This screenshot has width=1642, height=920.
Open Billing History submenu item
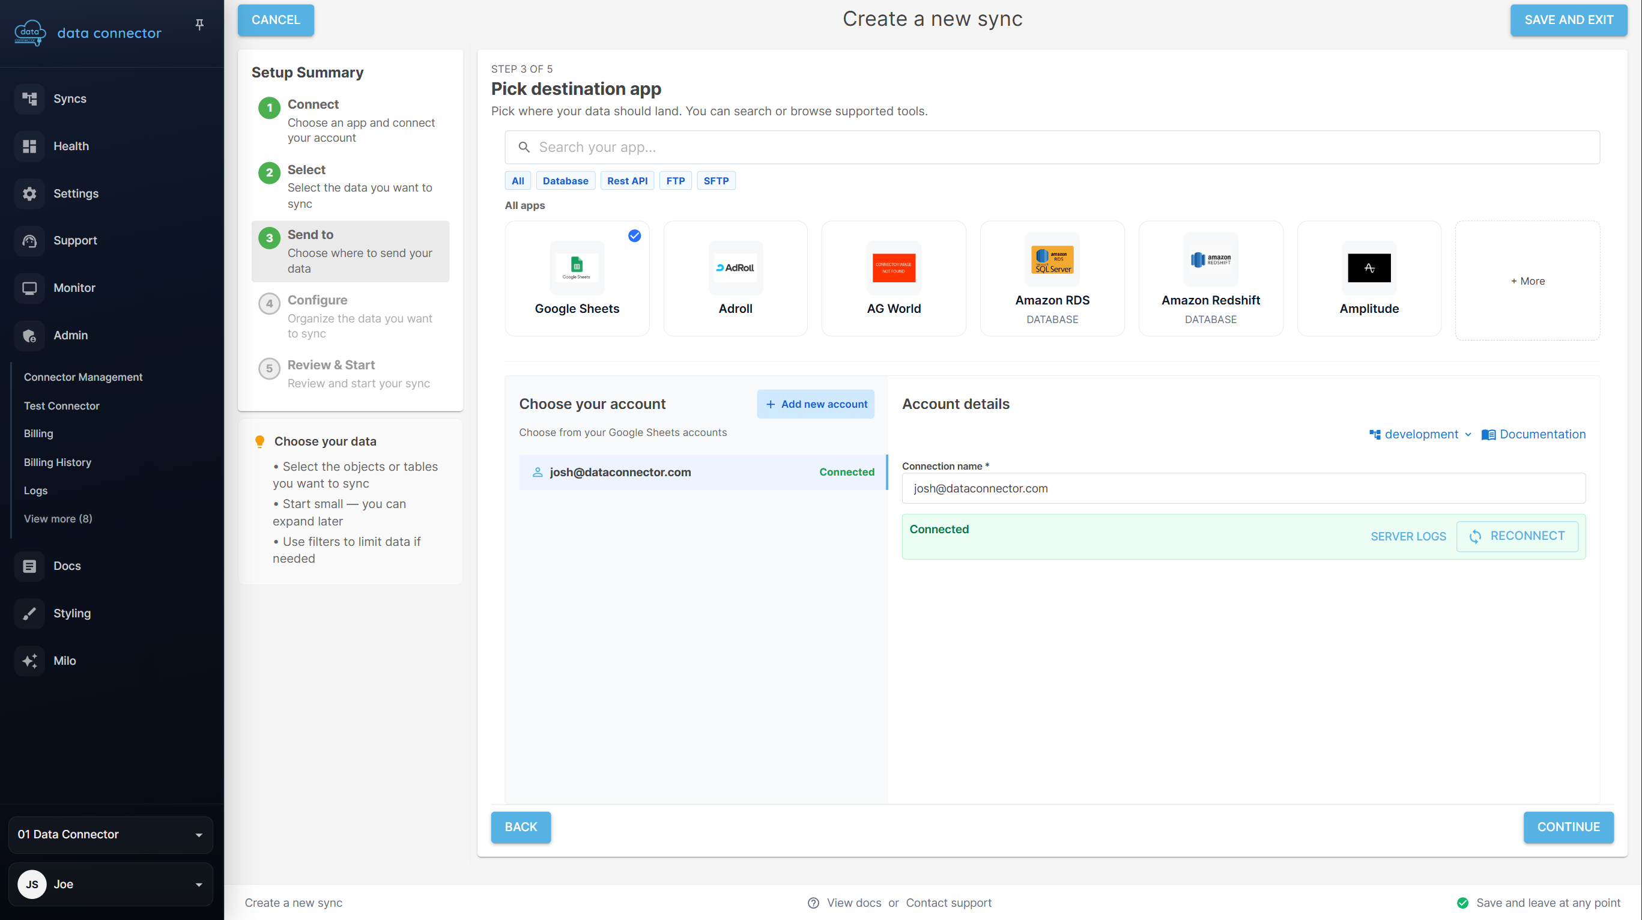58,462
